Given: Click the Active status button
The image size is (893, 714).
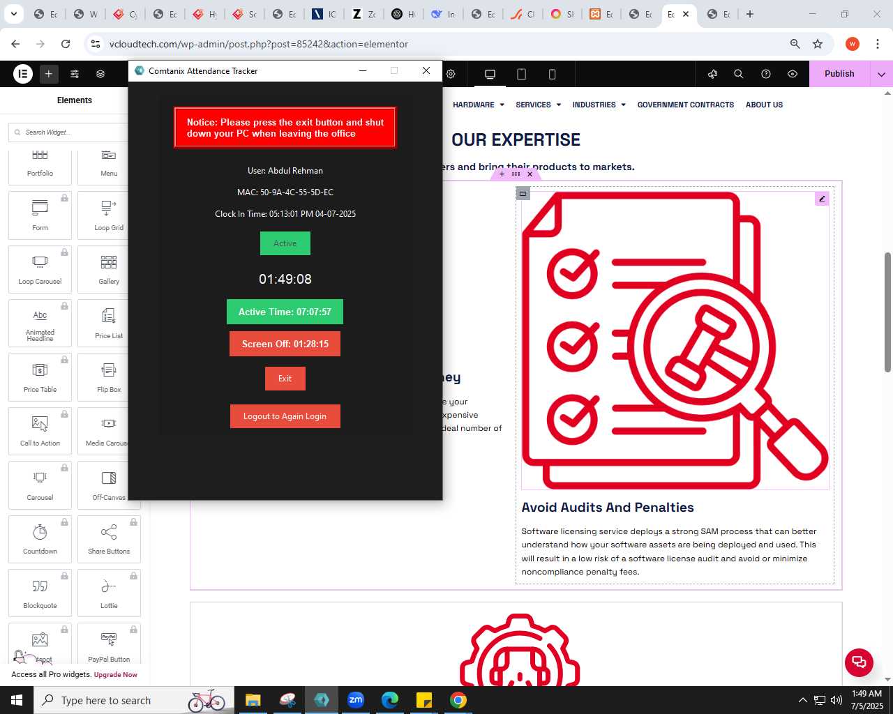Looking at the screenshot, I should pos(285,243).
